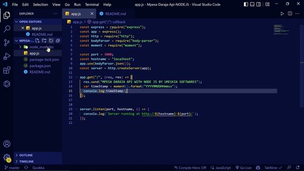Split the editor right

coord(290,14)
